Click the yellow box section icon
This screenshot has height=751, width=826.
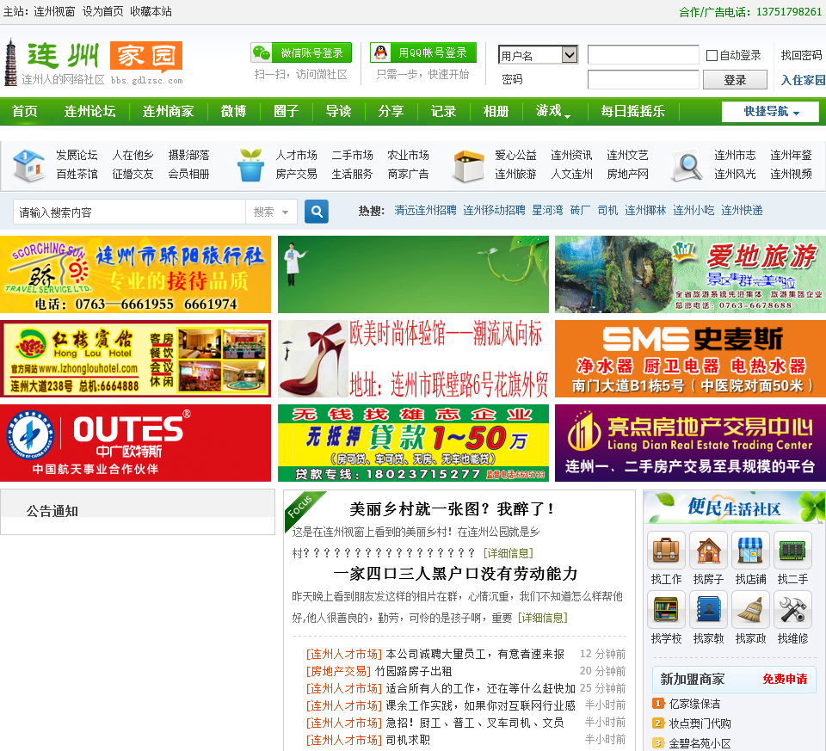coord(469,166)
